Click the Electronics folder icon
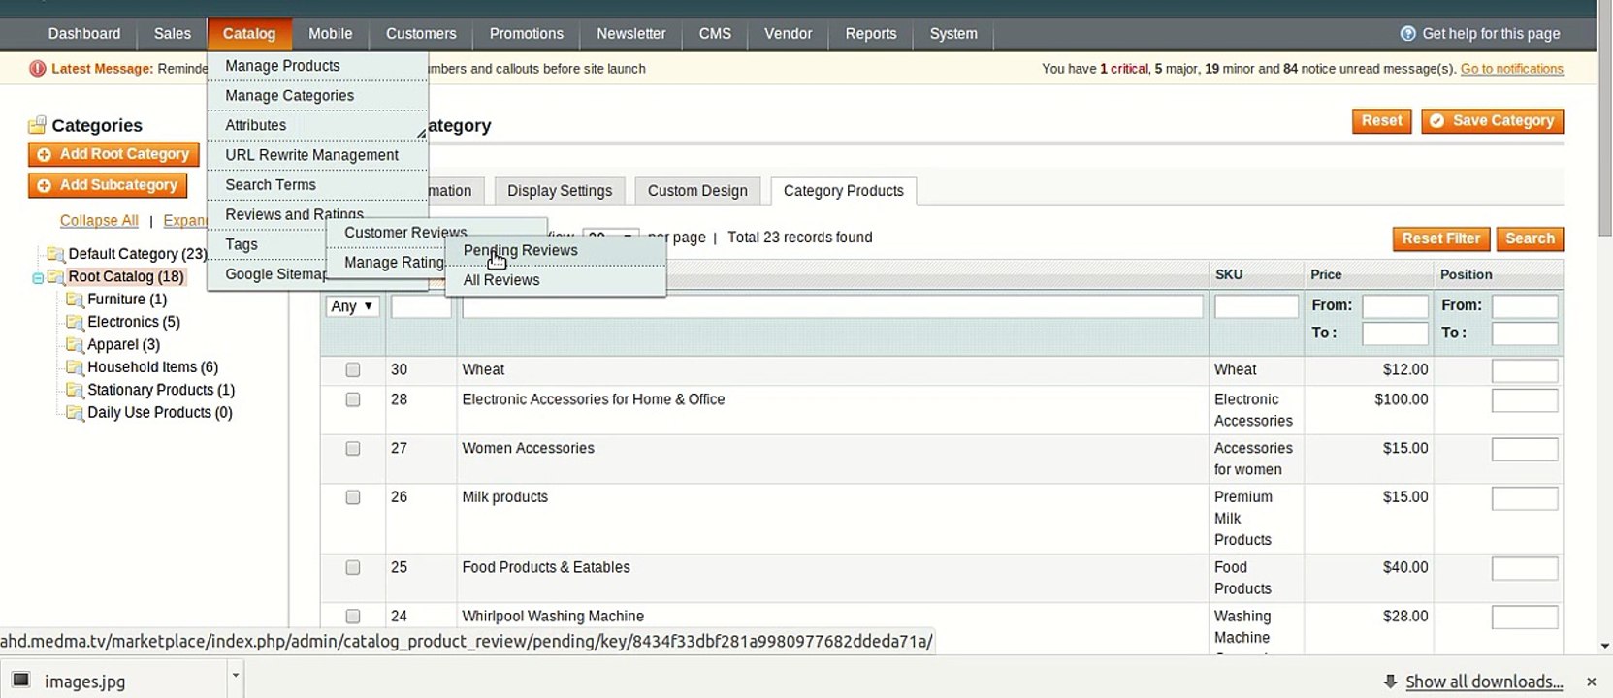This screenshot has width=1613, height=698. 75,322
